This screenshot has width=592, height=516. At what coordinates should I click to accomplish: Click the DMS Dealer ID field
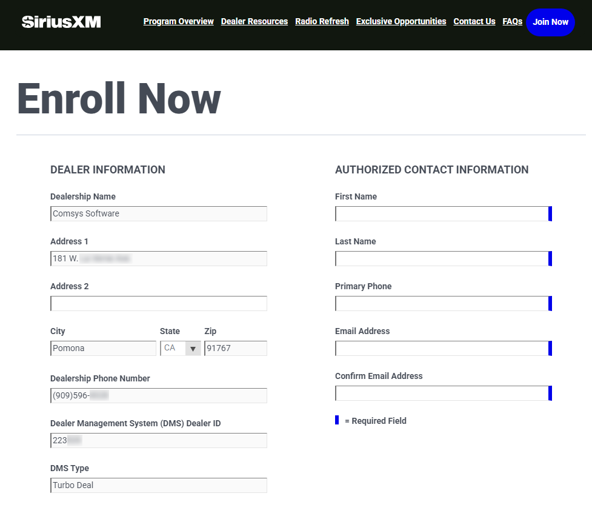tap(159, 440)
